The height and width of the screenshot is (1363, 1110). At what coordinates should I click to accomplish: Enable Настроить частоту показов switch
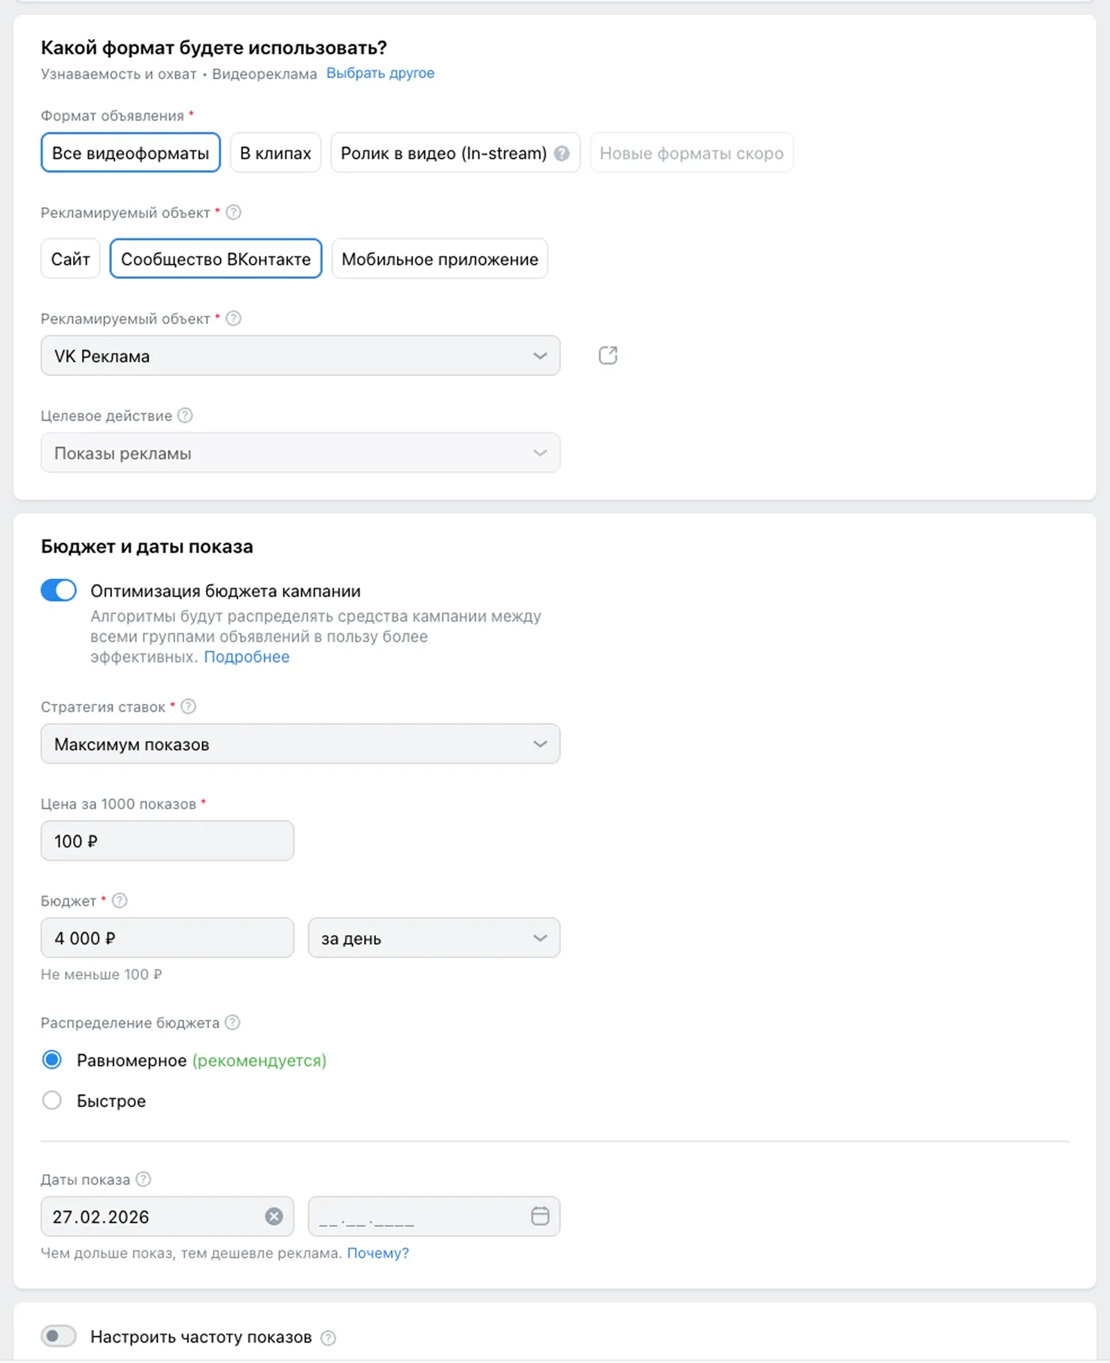pyautogui.click(x=59, y=1336)
